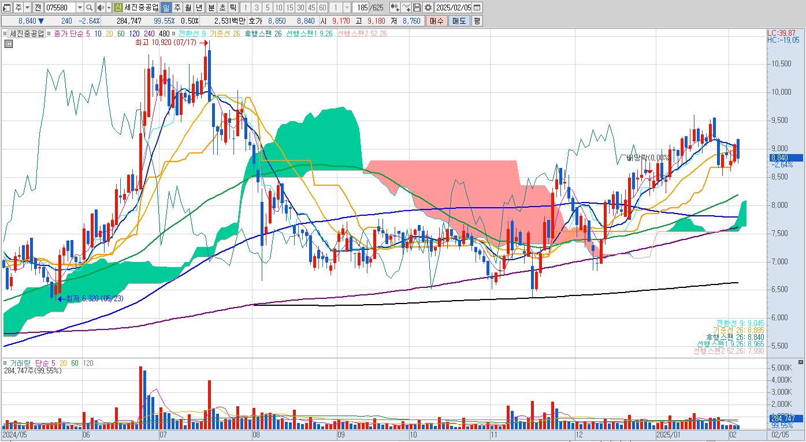Click the indicator add icon beside 185/625
Viewport: 806px width, 442px height.
395,8
